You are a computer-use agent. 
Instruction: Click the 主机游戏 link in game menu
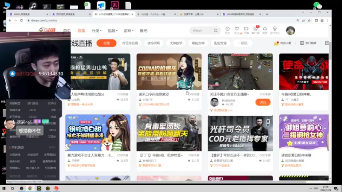tap(15, 154)
